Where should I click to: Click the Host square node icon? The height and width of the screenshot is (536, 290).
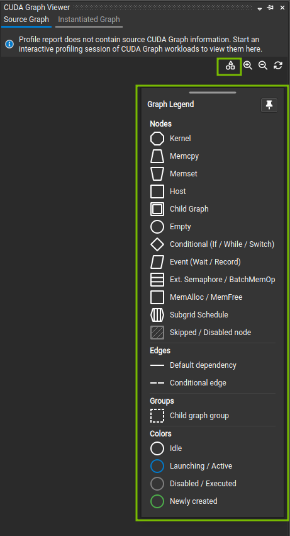(157, 191)
